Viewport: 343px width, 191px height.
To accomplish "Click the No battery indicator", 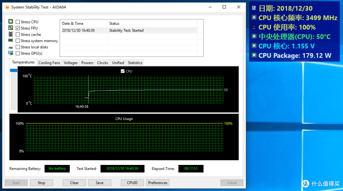I will click(x=57, y=168).
